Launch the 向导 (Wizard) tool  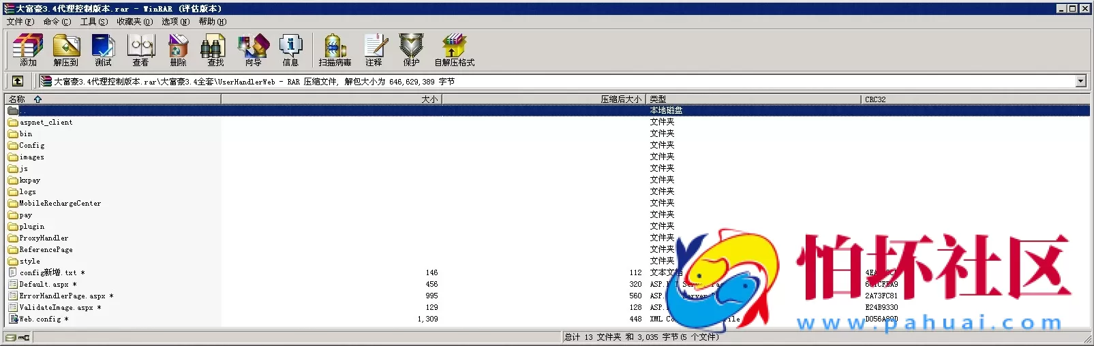253,50
